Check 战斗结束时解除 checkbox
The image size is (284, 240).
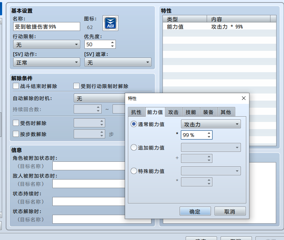coord(16,86)
